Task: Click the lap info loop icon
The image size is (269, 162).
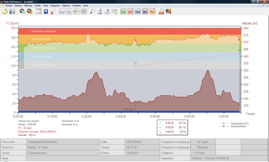Action: tap(107, 11)
